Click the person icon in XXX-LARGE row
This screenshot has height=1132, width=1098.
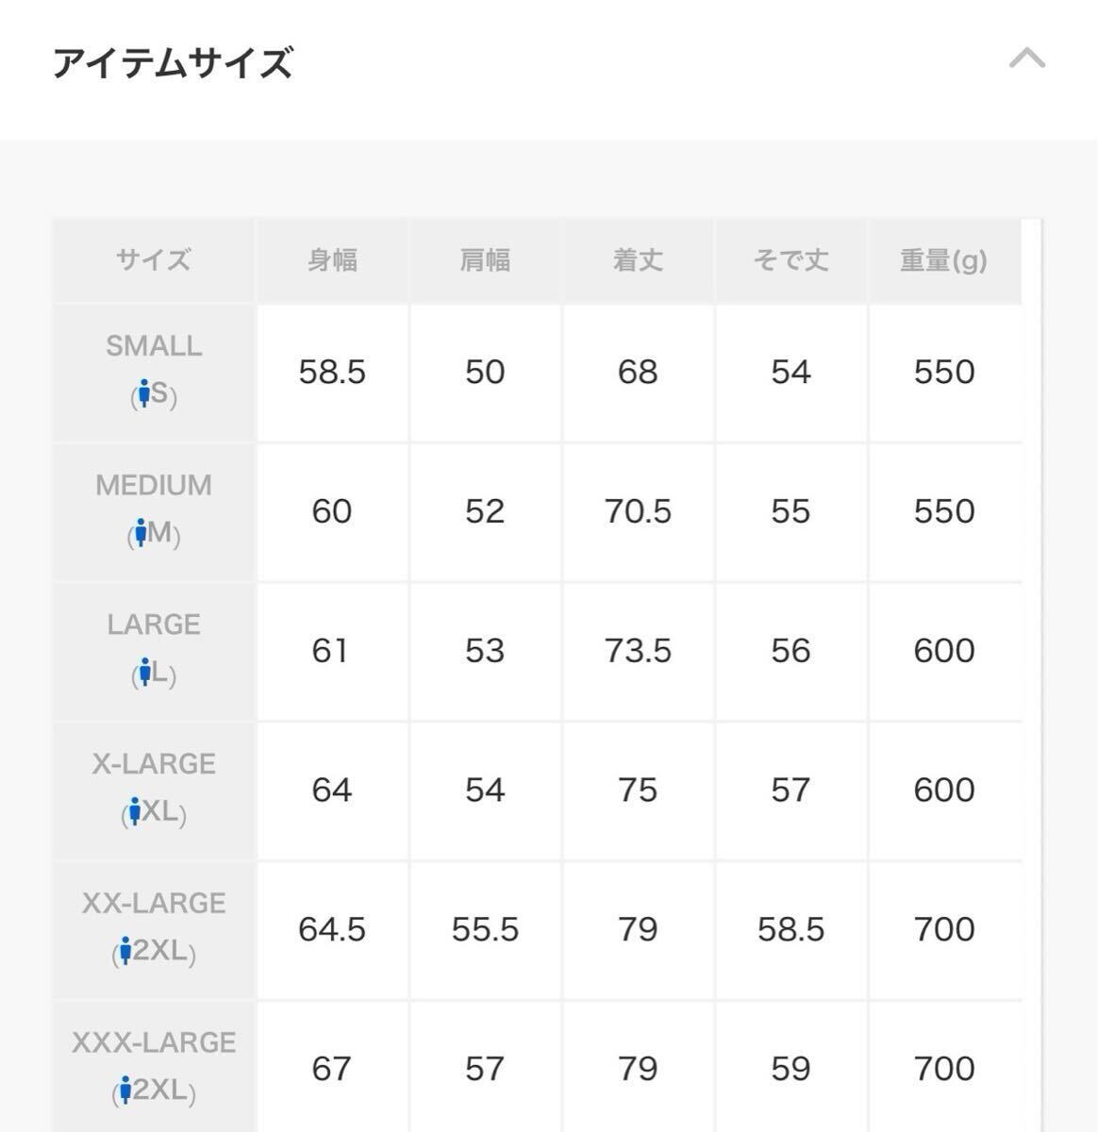click(x=125, y=1090)
